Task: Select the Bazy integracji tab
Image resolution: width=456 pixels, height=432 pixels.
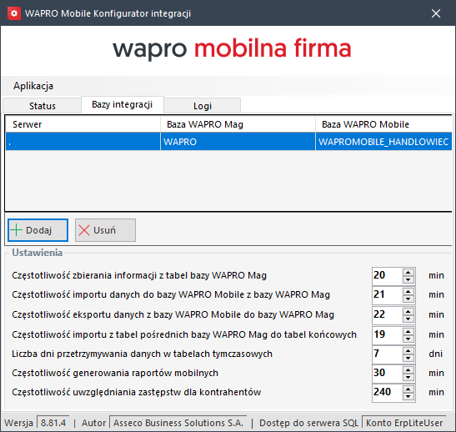Action: (x=123, y=104)
